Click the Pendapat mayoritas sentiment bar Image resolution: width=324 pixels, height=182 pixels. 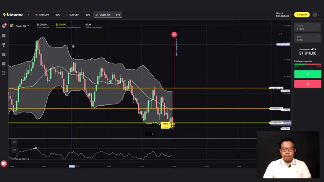pyautogui.click(x=308, y=64)
